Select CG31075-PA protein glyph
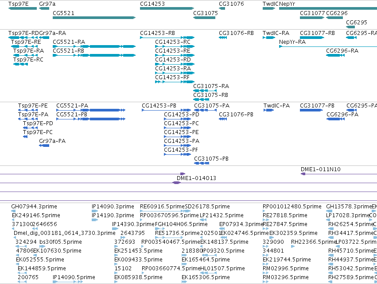Image resolution: width=377 pixels, height=284 pixels. [205, 110]
